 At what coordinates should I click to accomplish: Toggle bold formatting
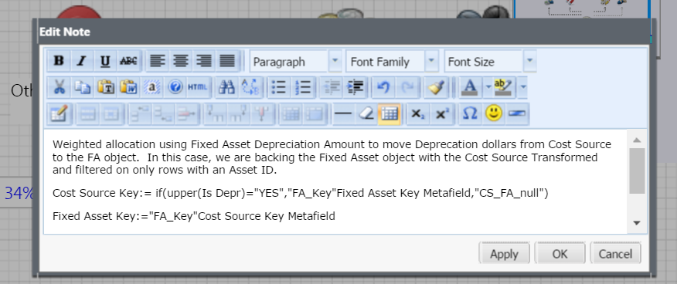coord(59,61)
